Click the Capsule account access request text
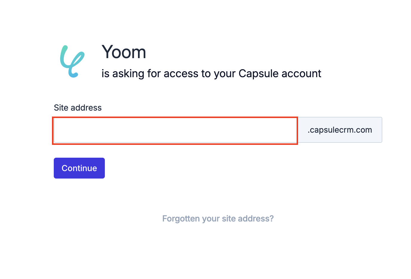Image resolution: width=411 pixels, height=279 pixels. tap(211, 74)
